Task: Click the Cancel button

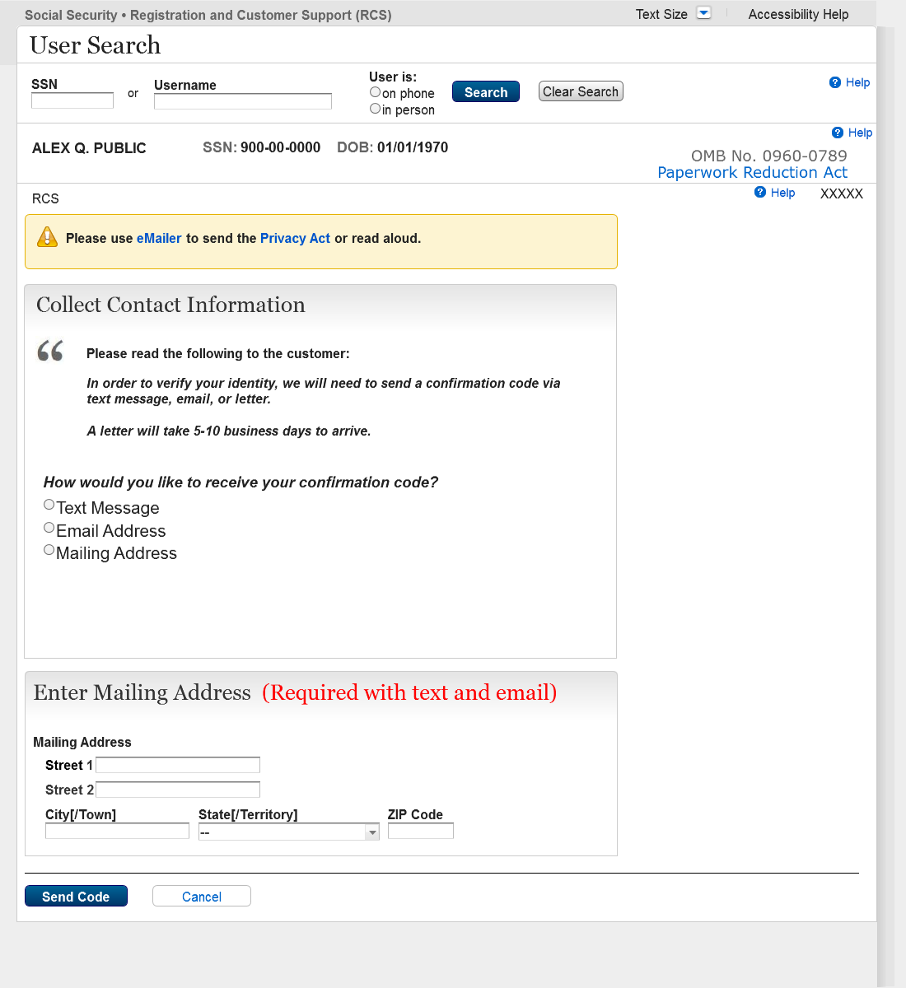Action: pos(202,897)
